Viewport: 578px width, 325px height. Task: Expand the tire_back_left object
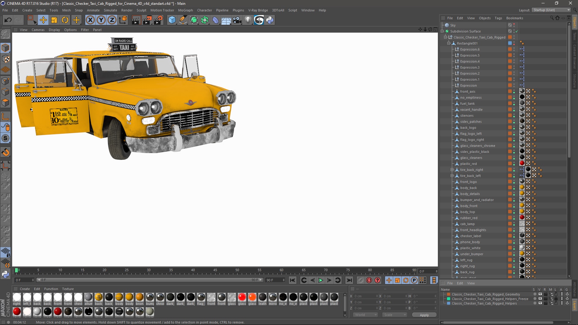click(452, 176)
